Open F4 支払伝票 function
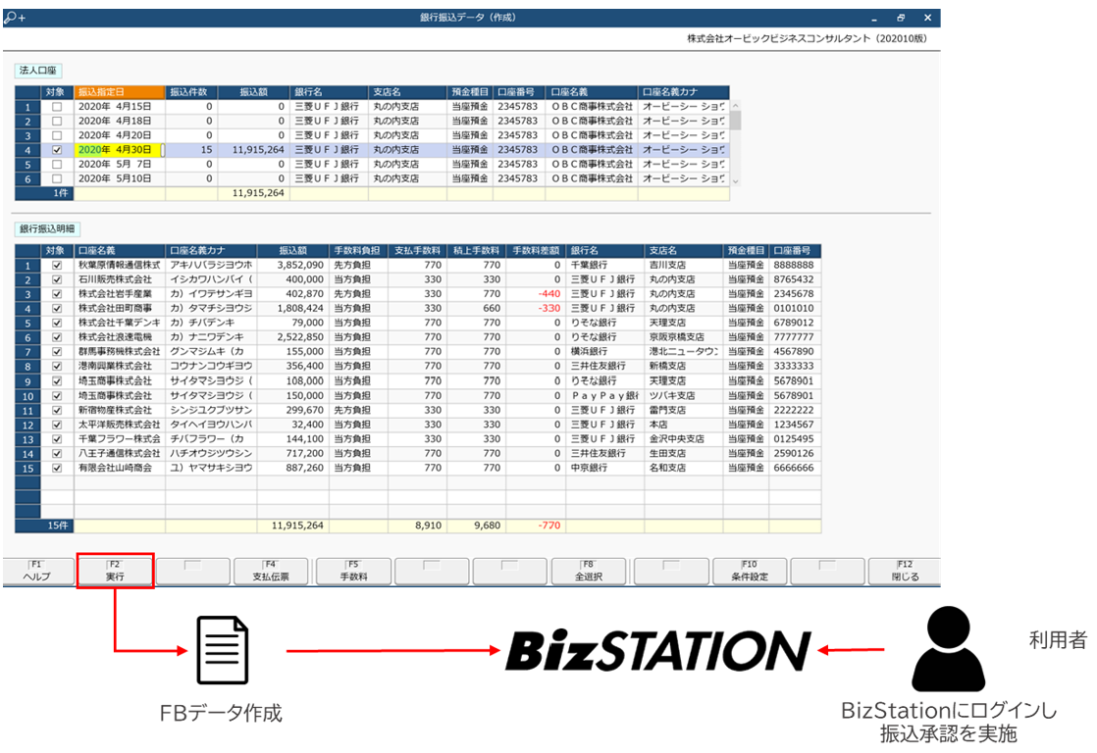Image resolution: width=1097 pixels, height=753 pixels. pyautogui.click(x=272, y=572)
